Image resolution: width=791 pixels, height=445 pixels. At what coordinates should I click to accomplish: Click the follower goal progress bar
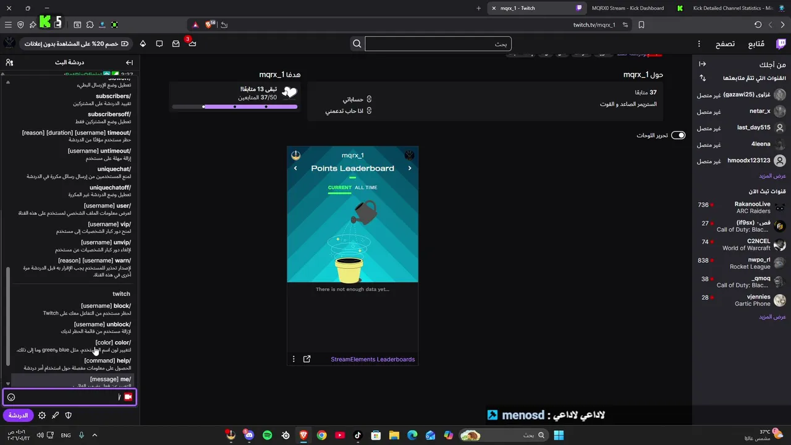pos(235,107)
